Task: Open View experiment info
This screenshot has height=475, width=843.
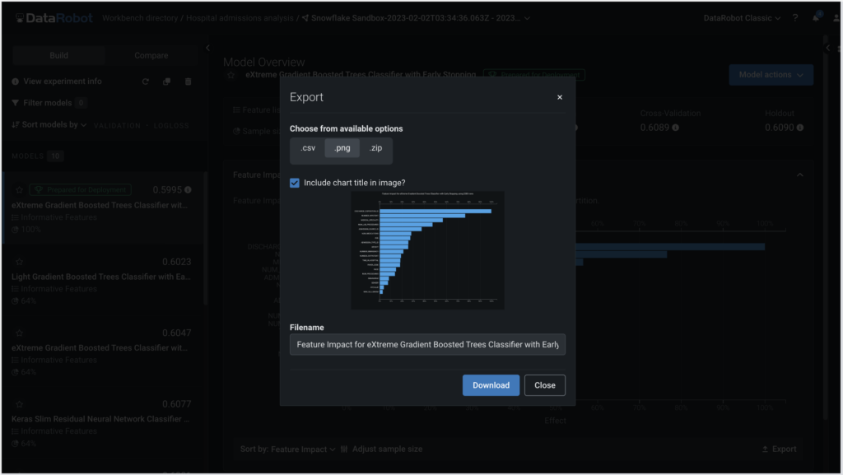Action: [x=57, y=81]
